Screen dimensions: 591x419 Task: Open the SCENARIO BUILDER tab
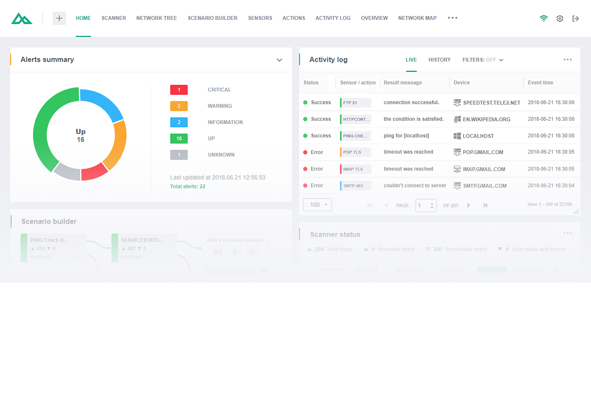coord(213,18)
